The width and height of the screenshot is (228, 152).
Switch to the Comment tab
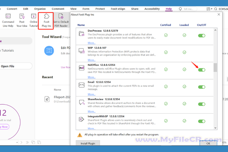(58, 9)
